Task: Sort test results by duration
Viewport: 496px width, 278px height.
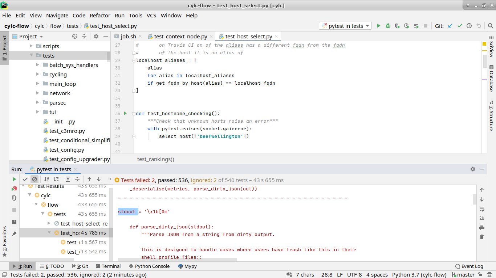Action: pos(56,179)
